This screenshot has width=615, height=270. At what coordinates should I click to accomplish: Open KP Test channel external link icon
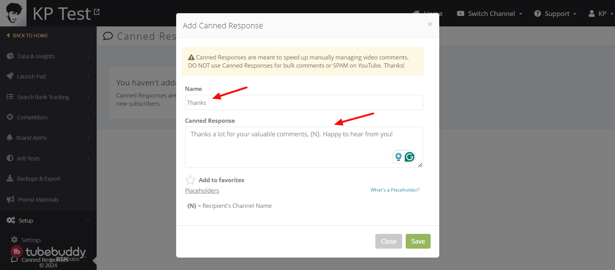97,12
